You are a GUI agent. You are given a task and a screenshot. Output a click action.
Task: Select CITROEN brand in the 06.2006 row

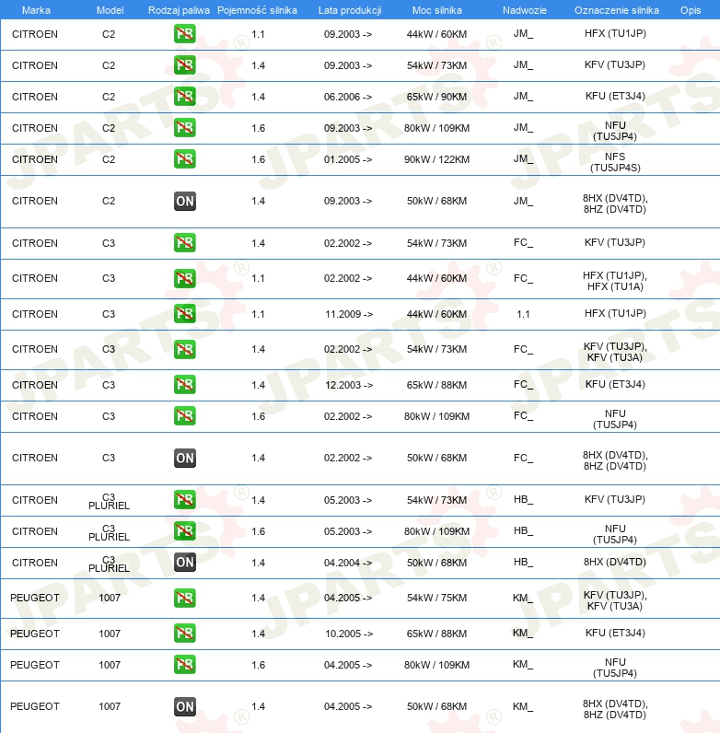coord(35,97)
